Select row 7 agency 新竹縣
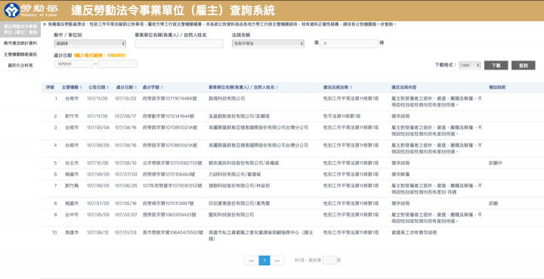This screenshot has width=544, height=279. point(72,186)
